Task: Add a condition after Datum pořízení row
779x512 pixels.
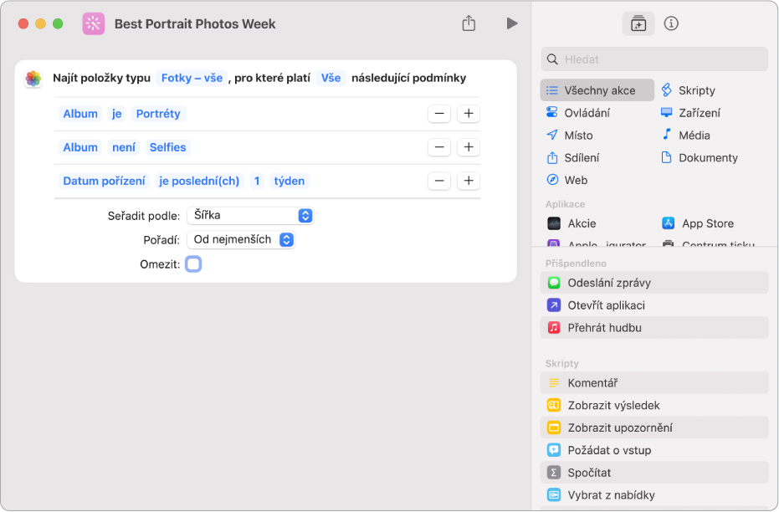Action: click(x=469, y=181)
